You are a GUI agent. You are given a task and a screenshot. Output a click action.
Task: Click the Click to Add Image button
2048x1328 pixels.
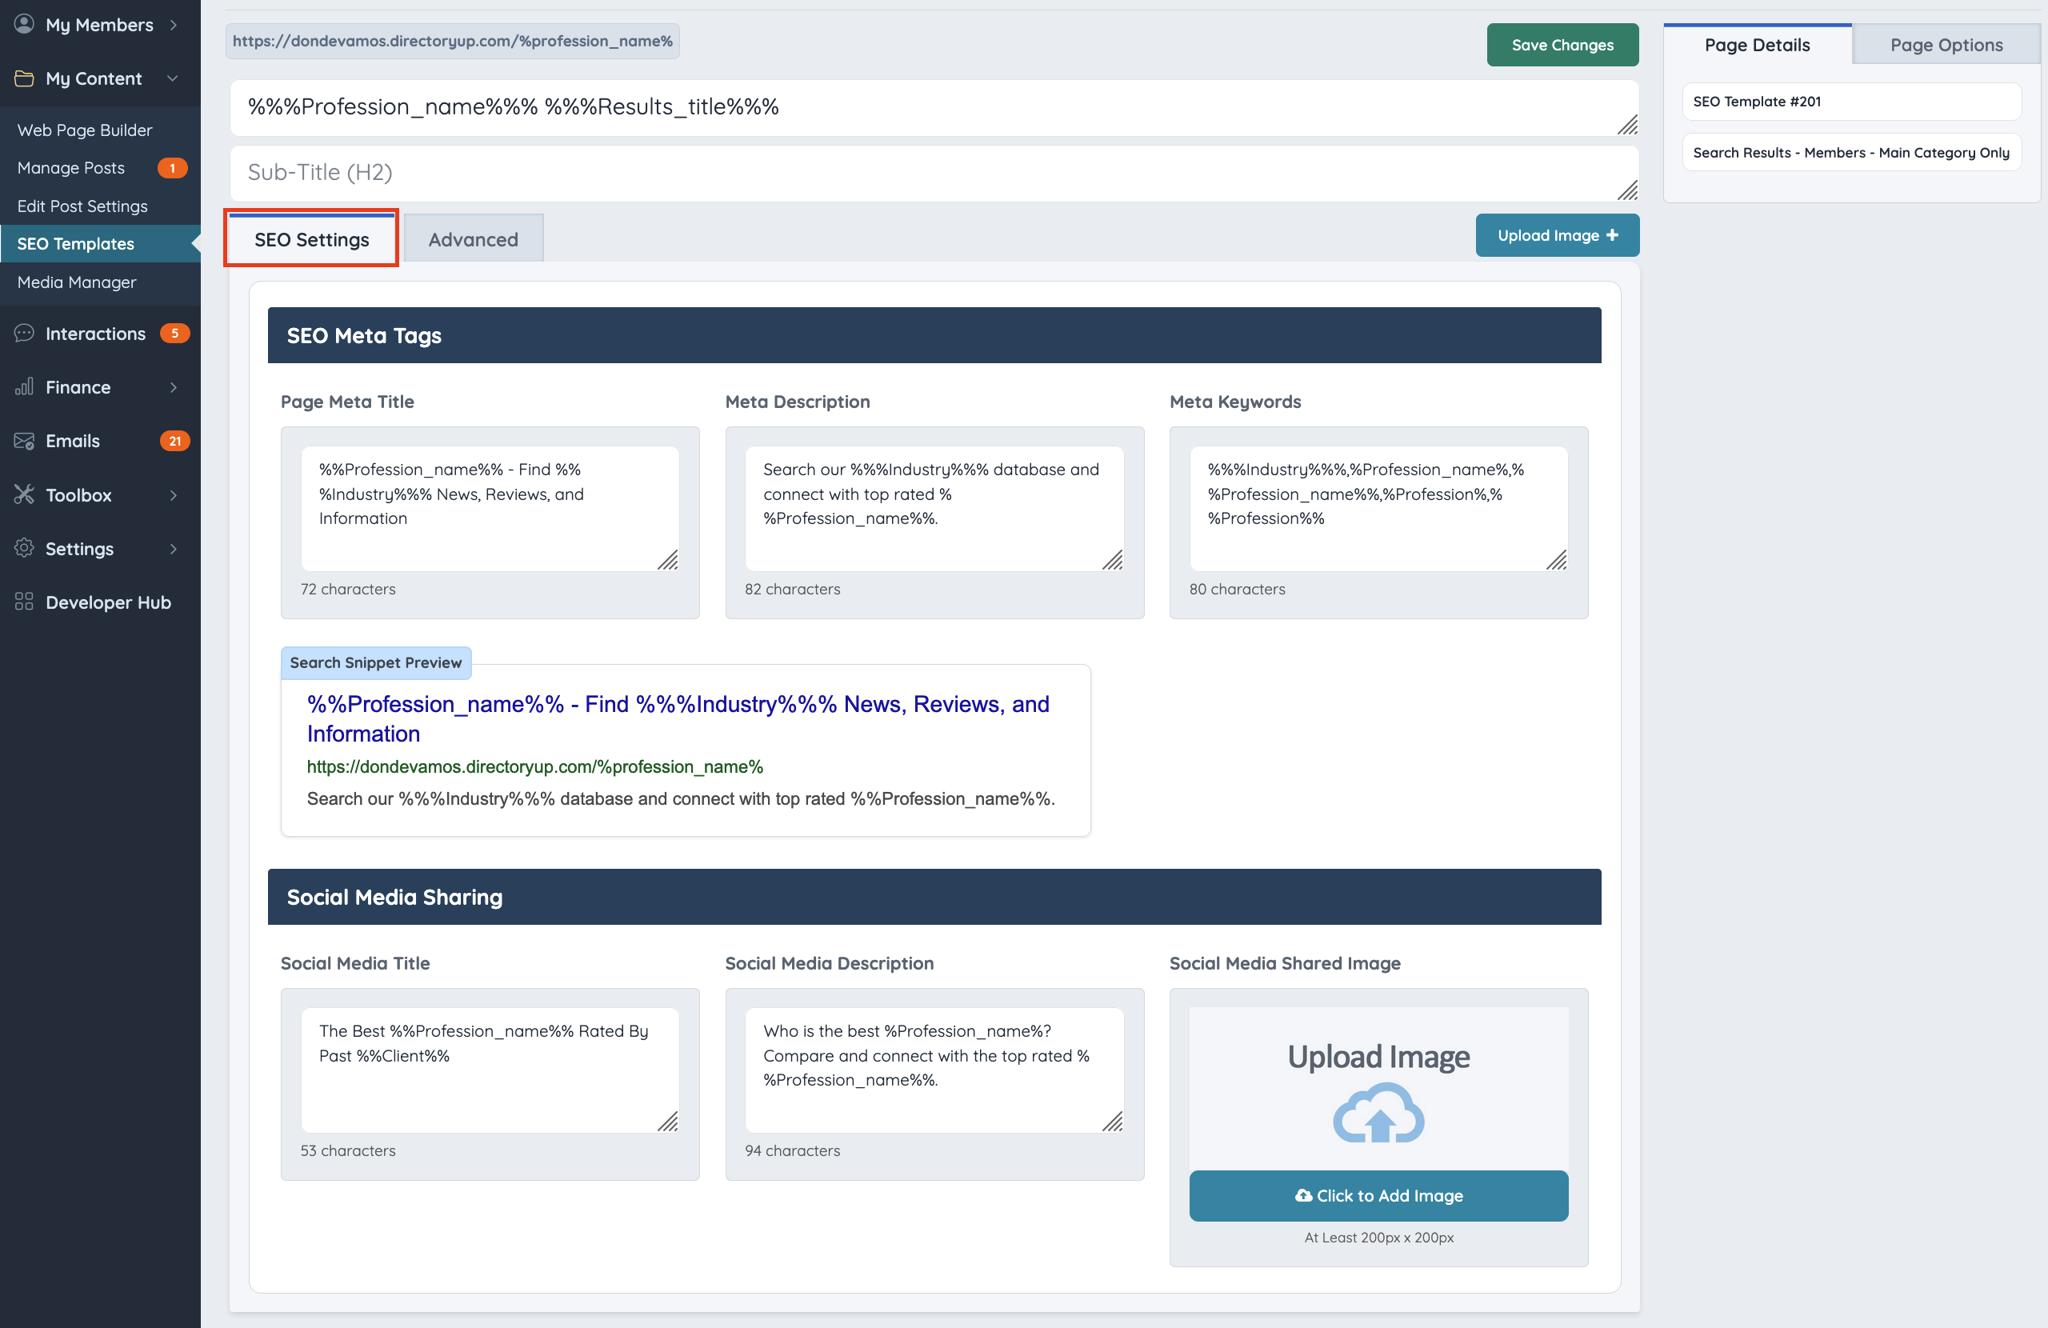click(x=1378, y=1194)
